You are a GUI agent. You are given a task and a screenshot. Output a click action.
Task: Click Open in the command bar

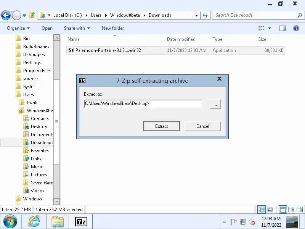pos(47,28)
